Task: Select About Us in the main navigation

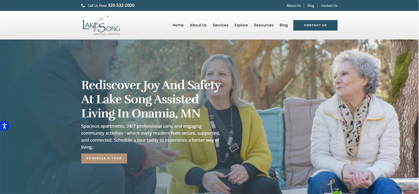Action: point(198,25)
